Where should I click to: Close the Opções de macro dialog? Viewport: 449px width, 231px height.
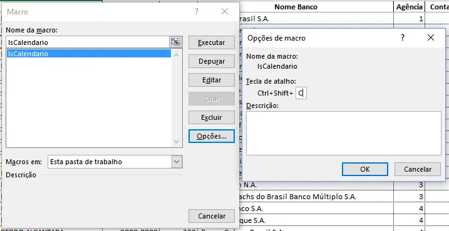pos(431,37)
